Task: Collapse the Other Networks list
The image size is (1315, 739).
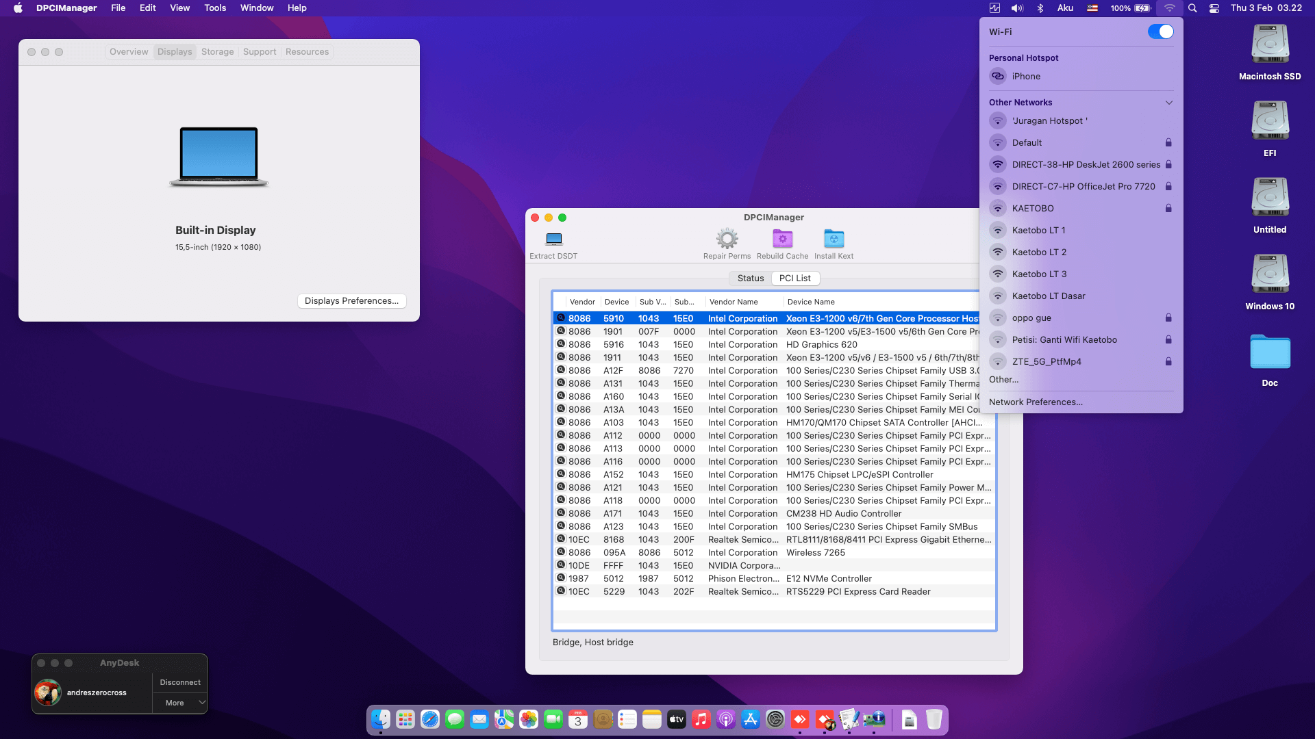Action: pos(1169,103)
